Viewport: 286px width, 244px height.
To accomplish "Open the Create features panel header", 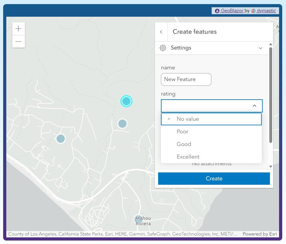I will point(194,32).
